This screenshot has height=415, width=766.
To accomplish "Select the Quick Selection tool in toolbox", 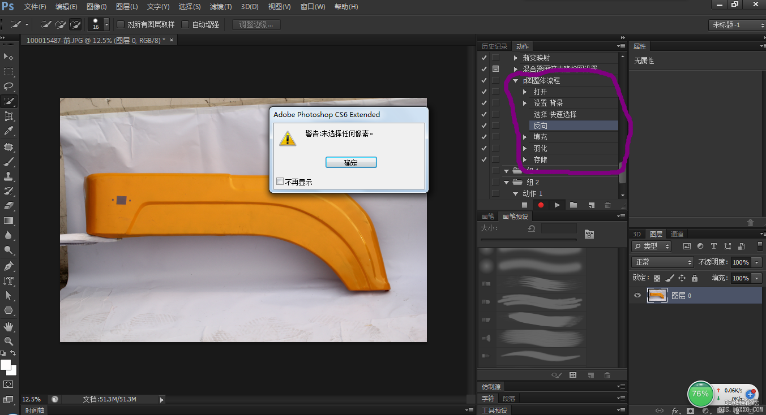I will [8, 101].
